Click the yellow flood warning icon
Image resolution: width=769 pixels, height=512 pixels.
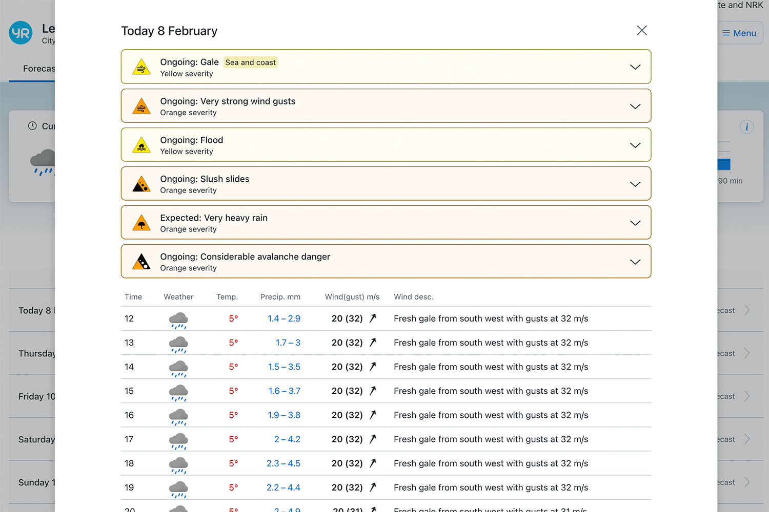(141, 145)
